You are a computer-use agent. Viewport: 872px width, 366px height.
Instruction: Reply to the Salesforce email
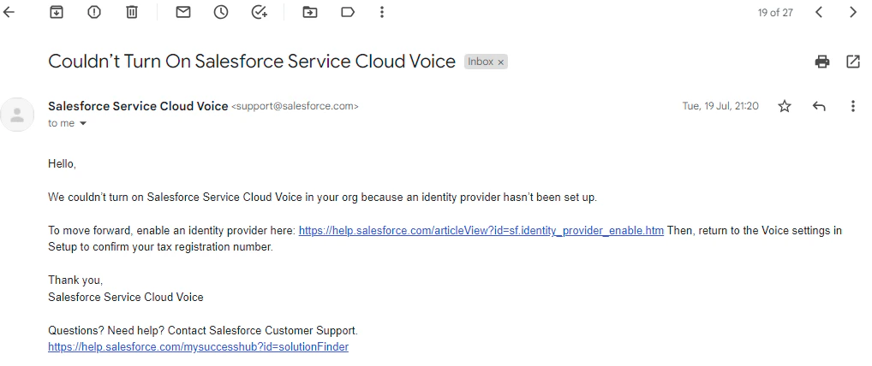(x=819, y=106)
